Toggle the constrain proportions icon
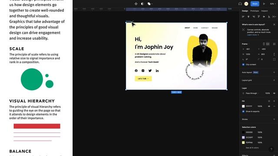The image size is (278, 156). (x=274, y=54)
